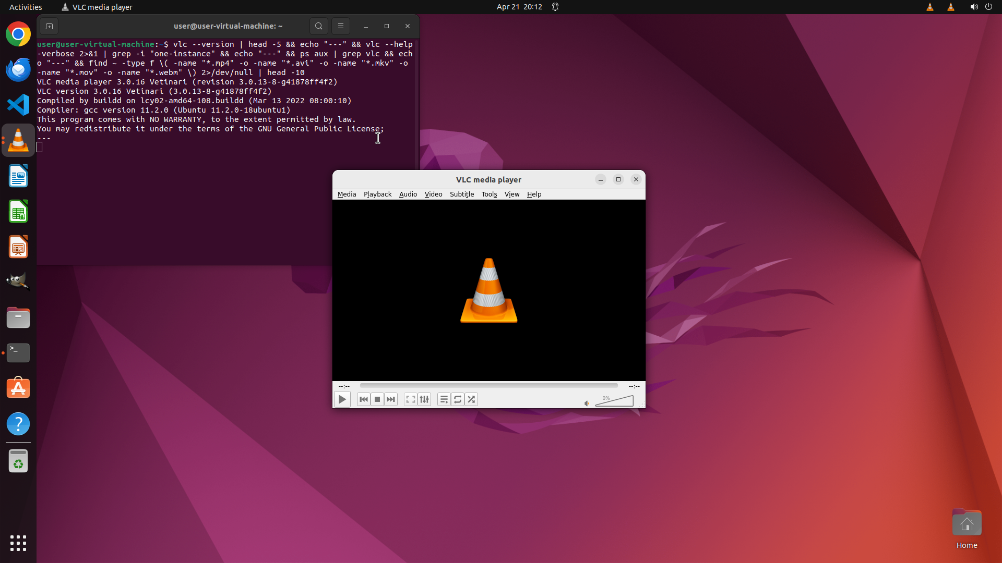Mute audio via speaker icon in VLC
The height and width of the screenshot is (563, 1002).
coord(587,403)
